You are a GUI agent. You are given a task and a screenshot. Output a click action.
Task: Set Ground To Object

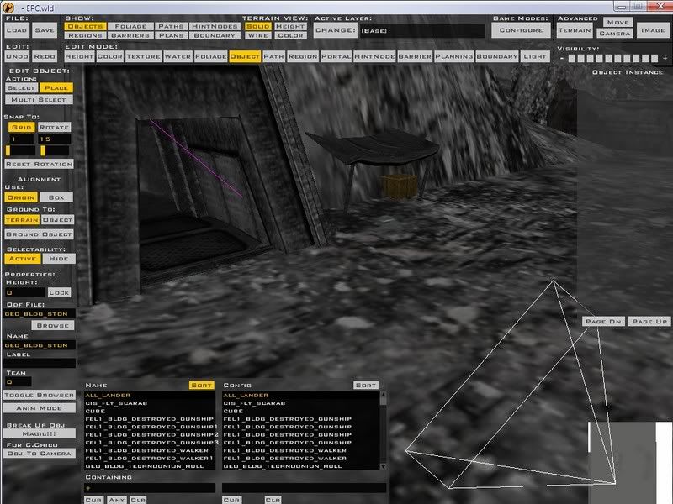click(57, 220)
